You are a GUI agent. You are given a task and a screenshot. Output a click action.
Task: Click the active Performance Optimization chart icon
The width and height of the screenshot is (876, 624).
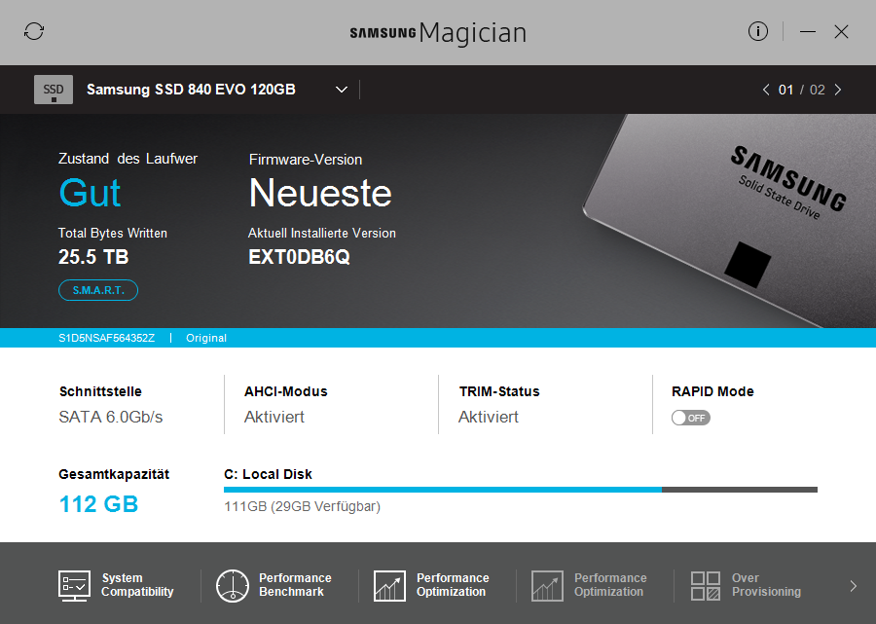[389, 585]
